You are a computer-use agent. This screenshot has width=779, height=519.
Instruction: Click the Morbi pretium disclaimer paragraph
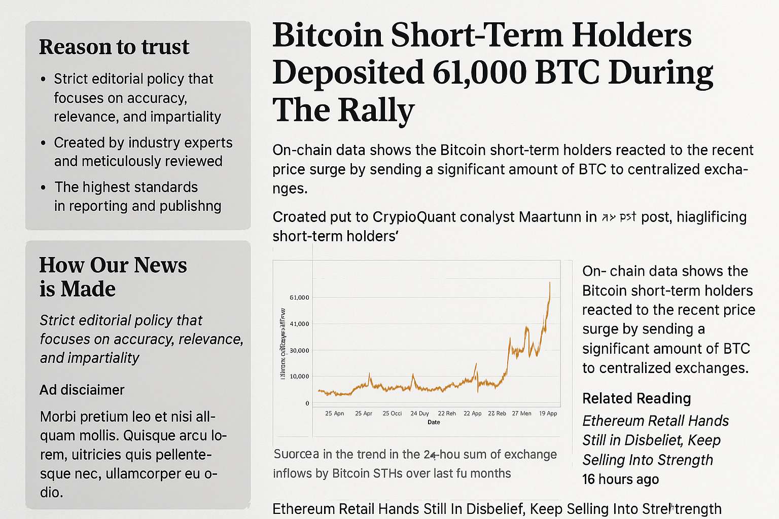pyautogui.click(x=133, y=454)
